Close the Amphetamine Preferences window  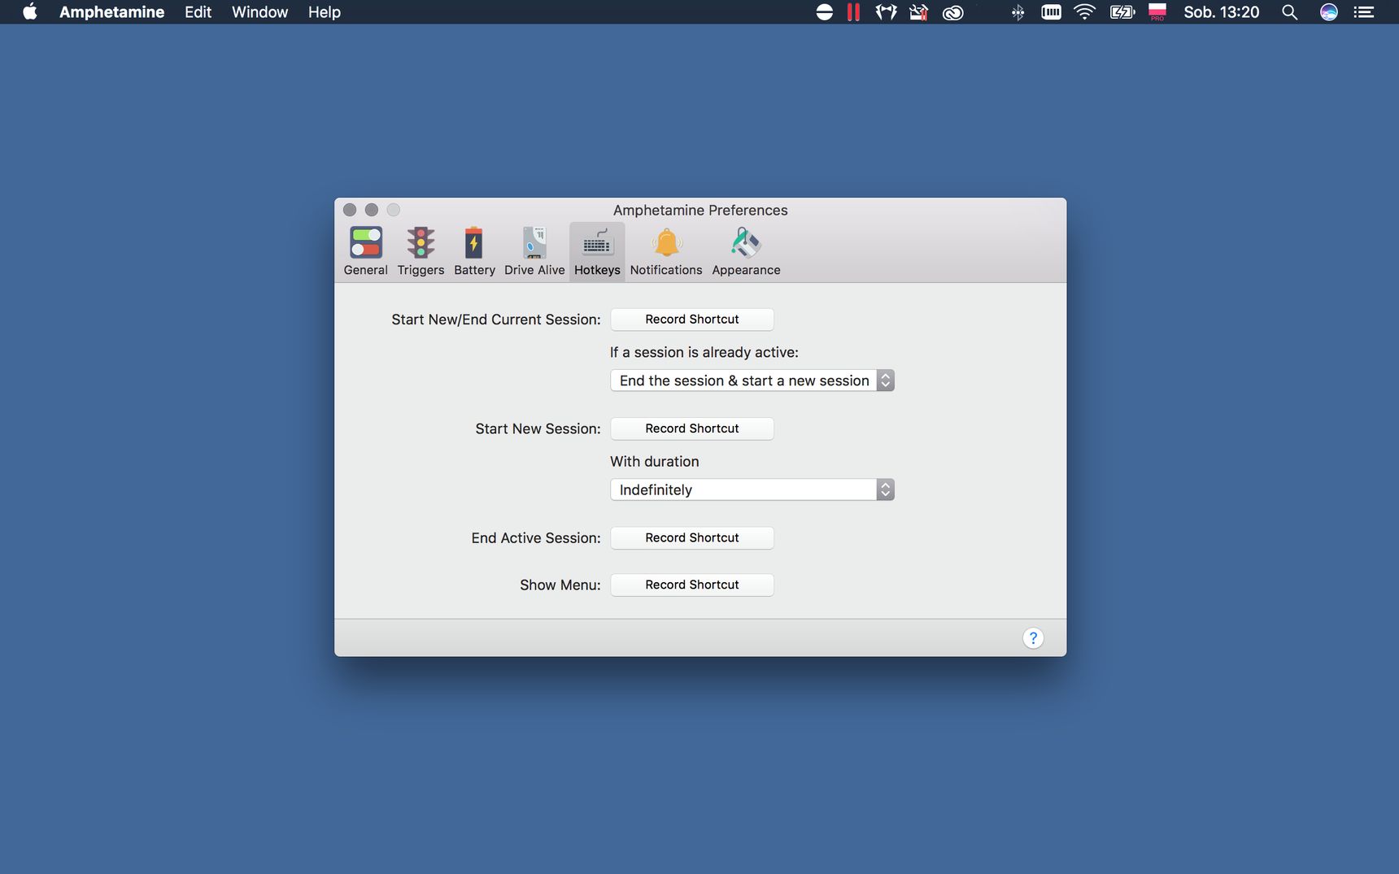click(350, 210)
